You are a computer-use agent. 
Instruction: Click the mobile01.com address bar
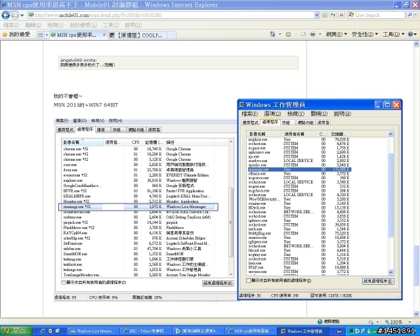pyautogui.click(x=171, y=15)
